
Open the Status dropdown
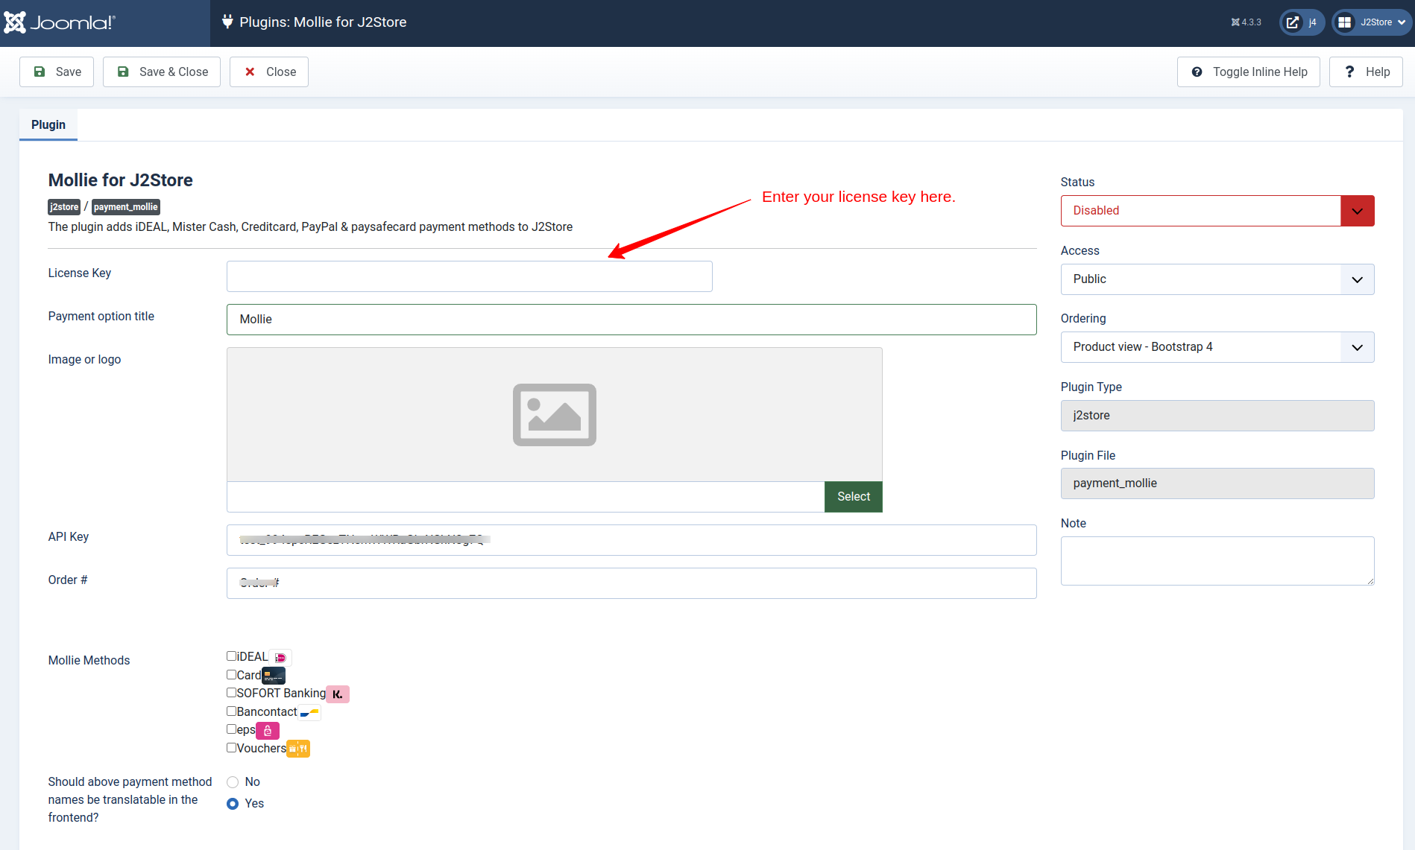pyautogui.click(x=1217, y=211)
